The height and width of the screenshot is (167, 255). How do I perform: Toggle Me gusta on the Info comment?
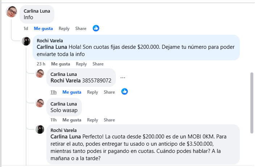tap(43, 29)
